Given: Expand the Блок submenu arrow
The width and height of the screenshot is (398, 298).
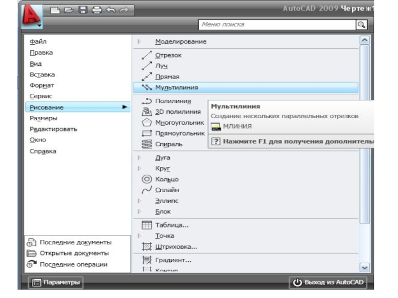Looking at the screenshot, I should pos(139,212).
